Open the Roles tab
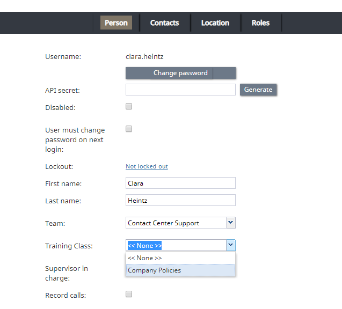 click(260, 23)
